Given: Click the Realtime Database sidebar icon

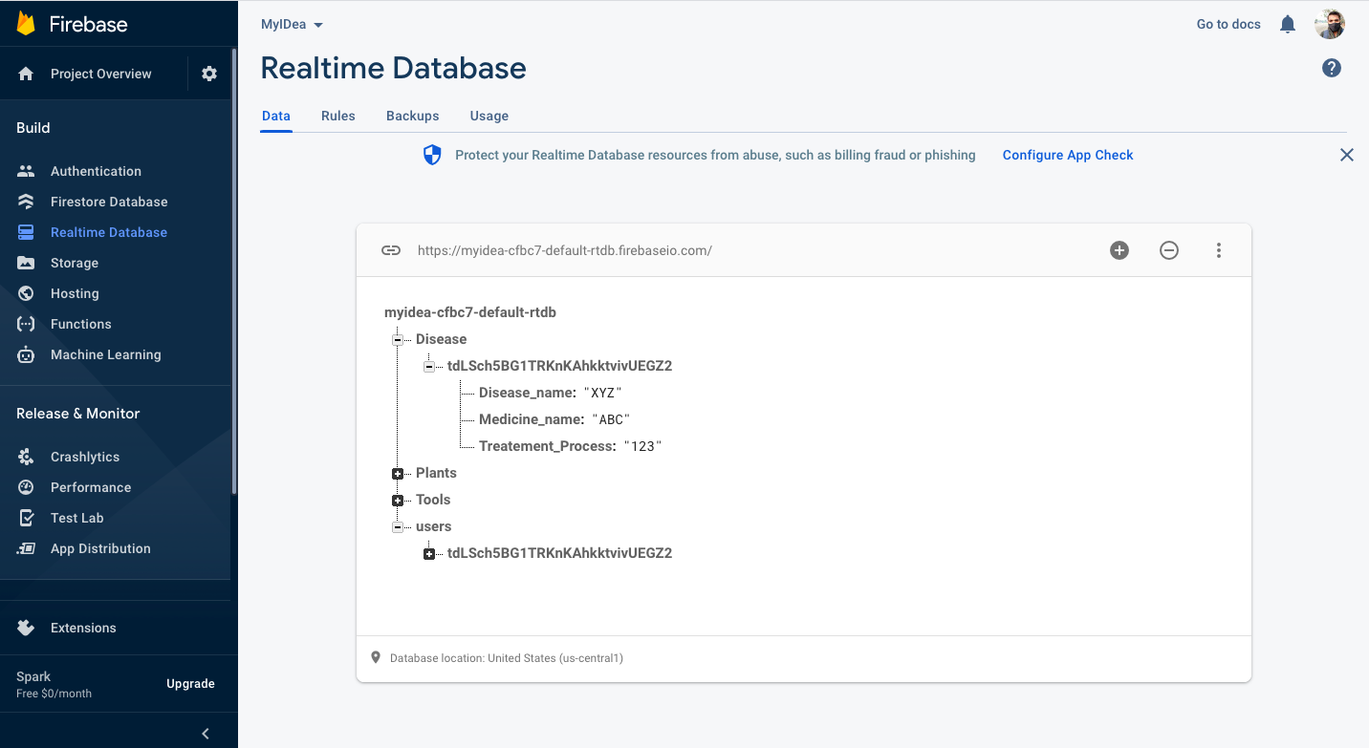Looking at the screenshot, I should coord(26,232).
